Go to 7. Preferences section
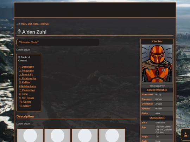This screenshot has width=190, height=142. (27, 90)
